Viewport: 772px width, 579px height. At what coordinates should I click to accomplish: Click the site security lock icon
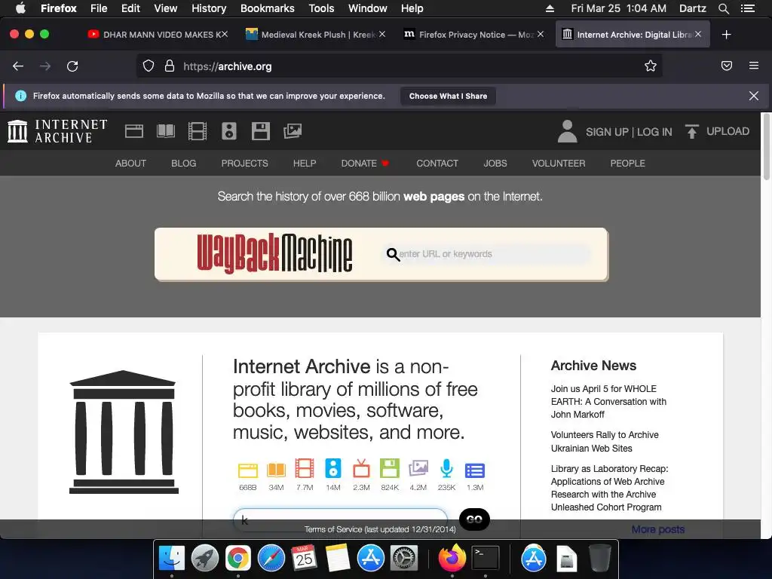click(170, 66)
